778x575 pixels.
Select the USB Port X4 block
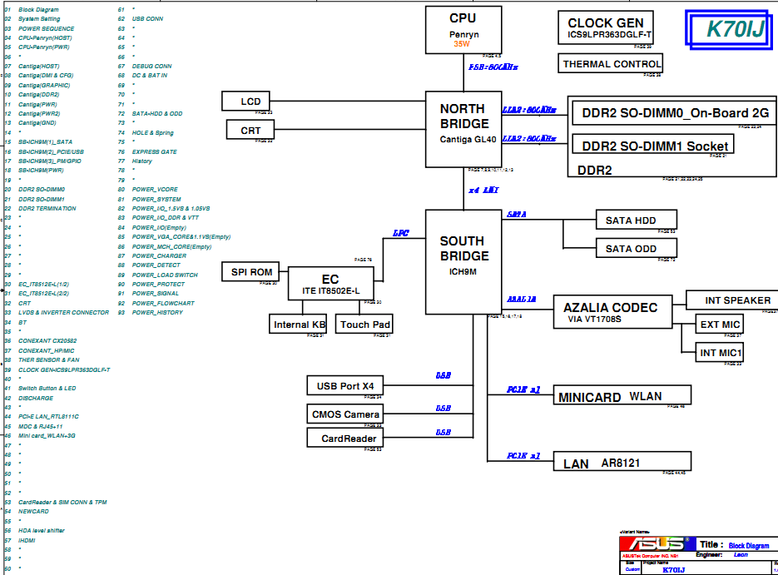click(x=345, y=385)
